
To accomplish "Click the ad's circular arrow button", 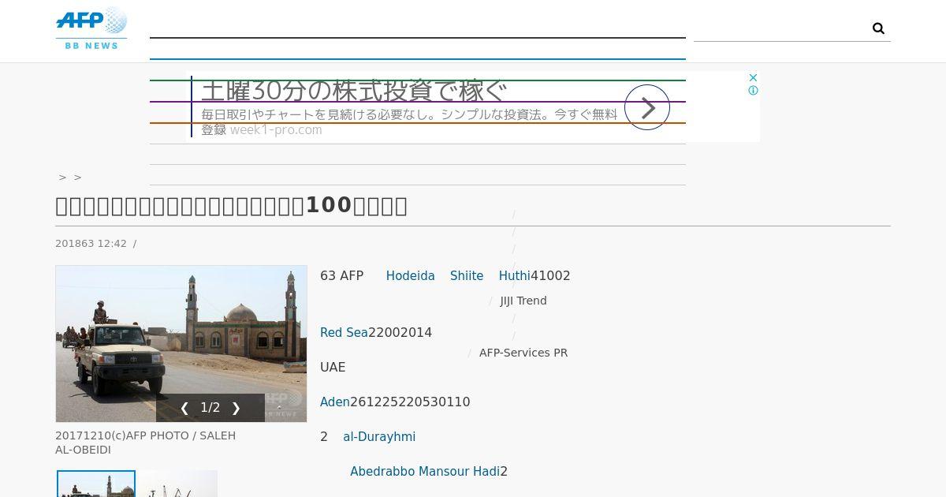I will (647, 107).
